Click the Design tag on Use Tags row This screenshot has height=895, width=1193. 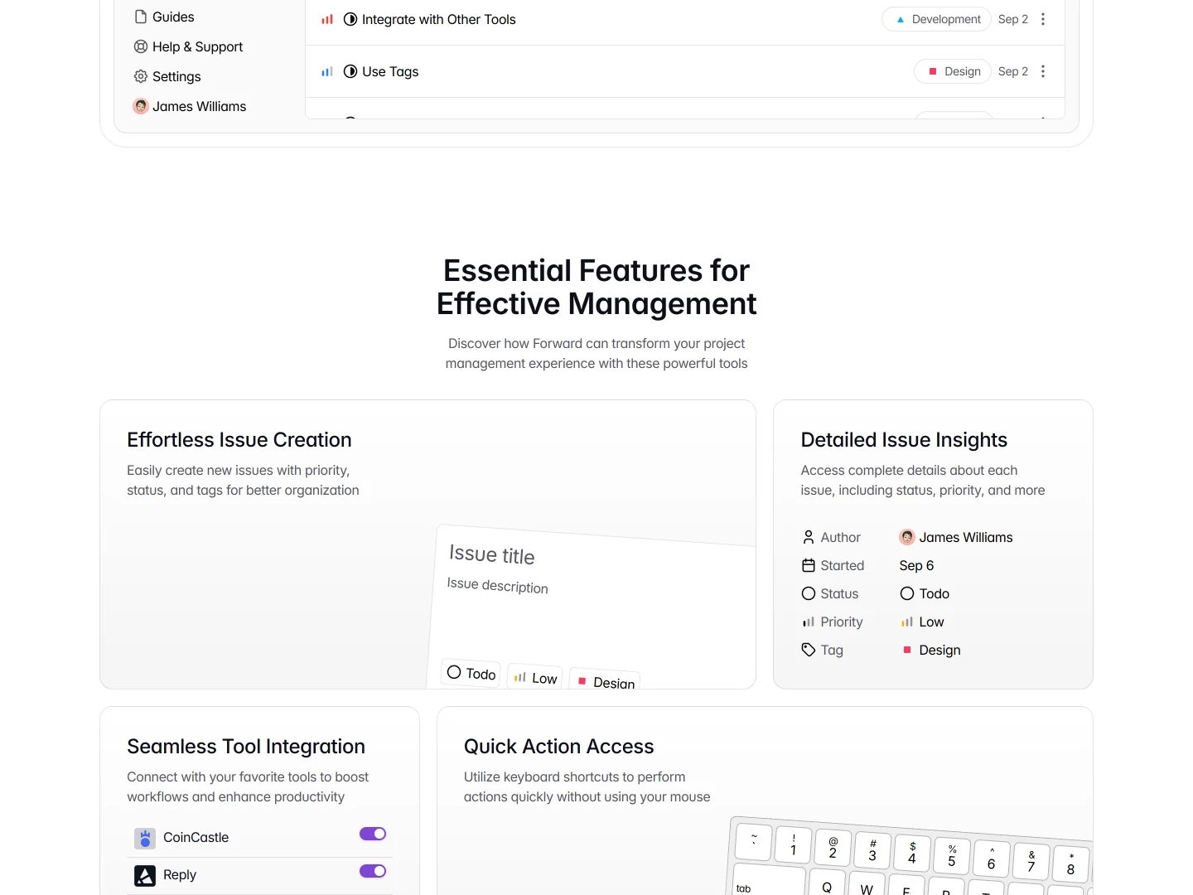(x=953, y=71)
